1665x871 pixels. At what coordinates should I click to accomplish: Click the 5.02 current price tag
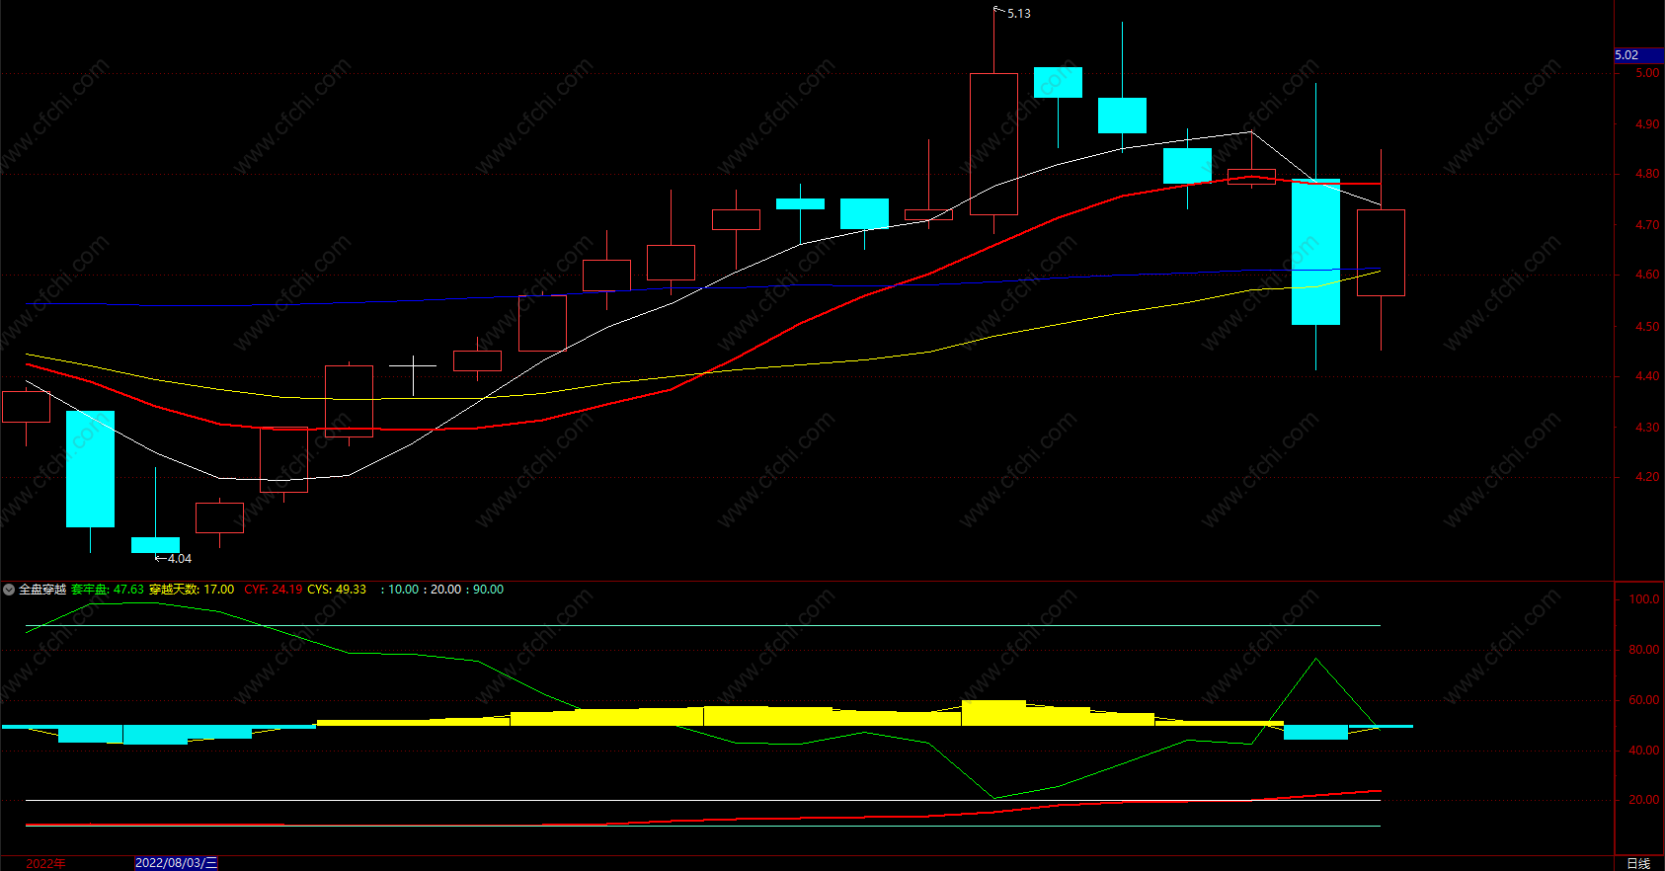(1639, 55)
